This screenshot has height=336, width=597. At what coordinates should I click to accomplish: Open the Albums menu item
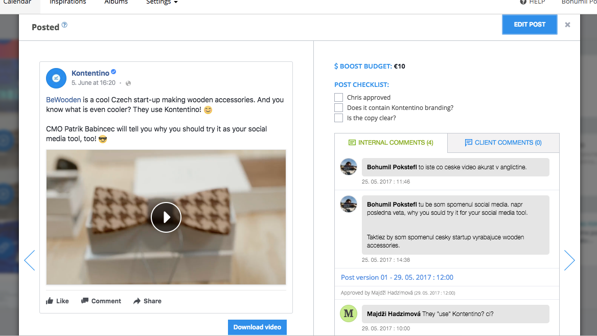click(x=116, y=2)
